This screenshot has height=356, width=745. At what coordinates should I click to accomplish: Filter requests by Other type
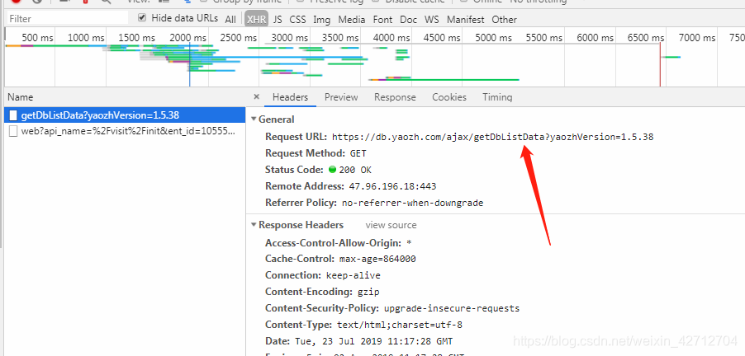click(504, 20)
